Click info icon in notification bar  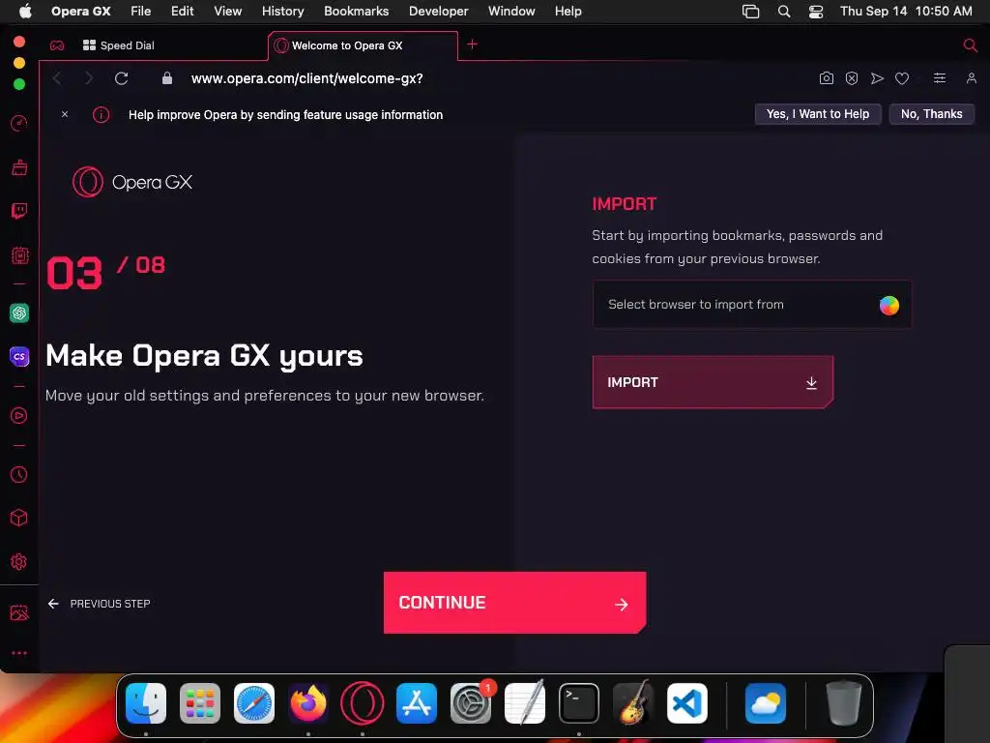(101, 114)
